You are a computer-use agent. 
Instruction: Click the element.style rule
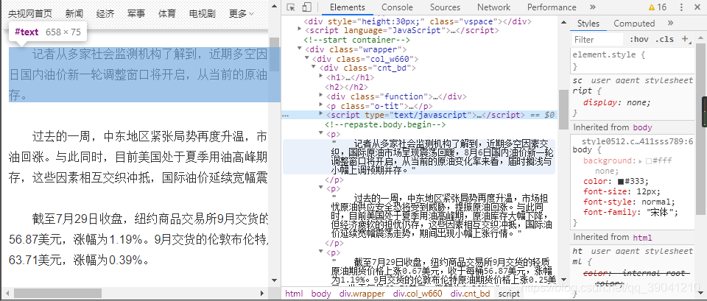click(610, 54)
